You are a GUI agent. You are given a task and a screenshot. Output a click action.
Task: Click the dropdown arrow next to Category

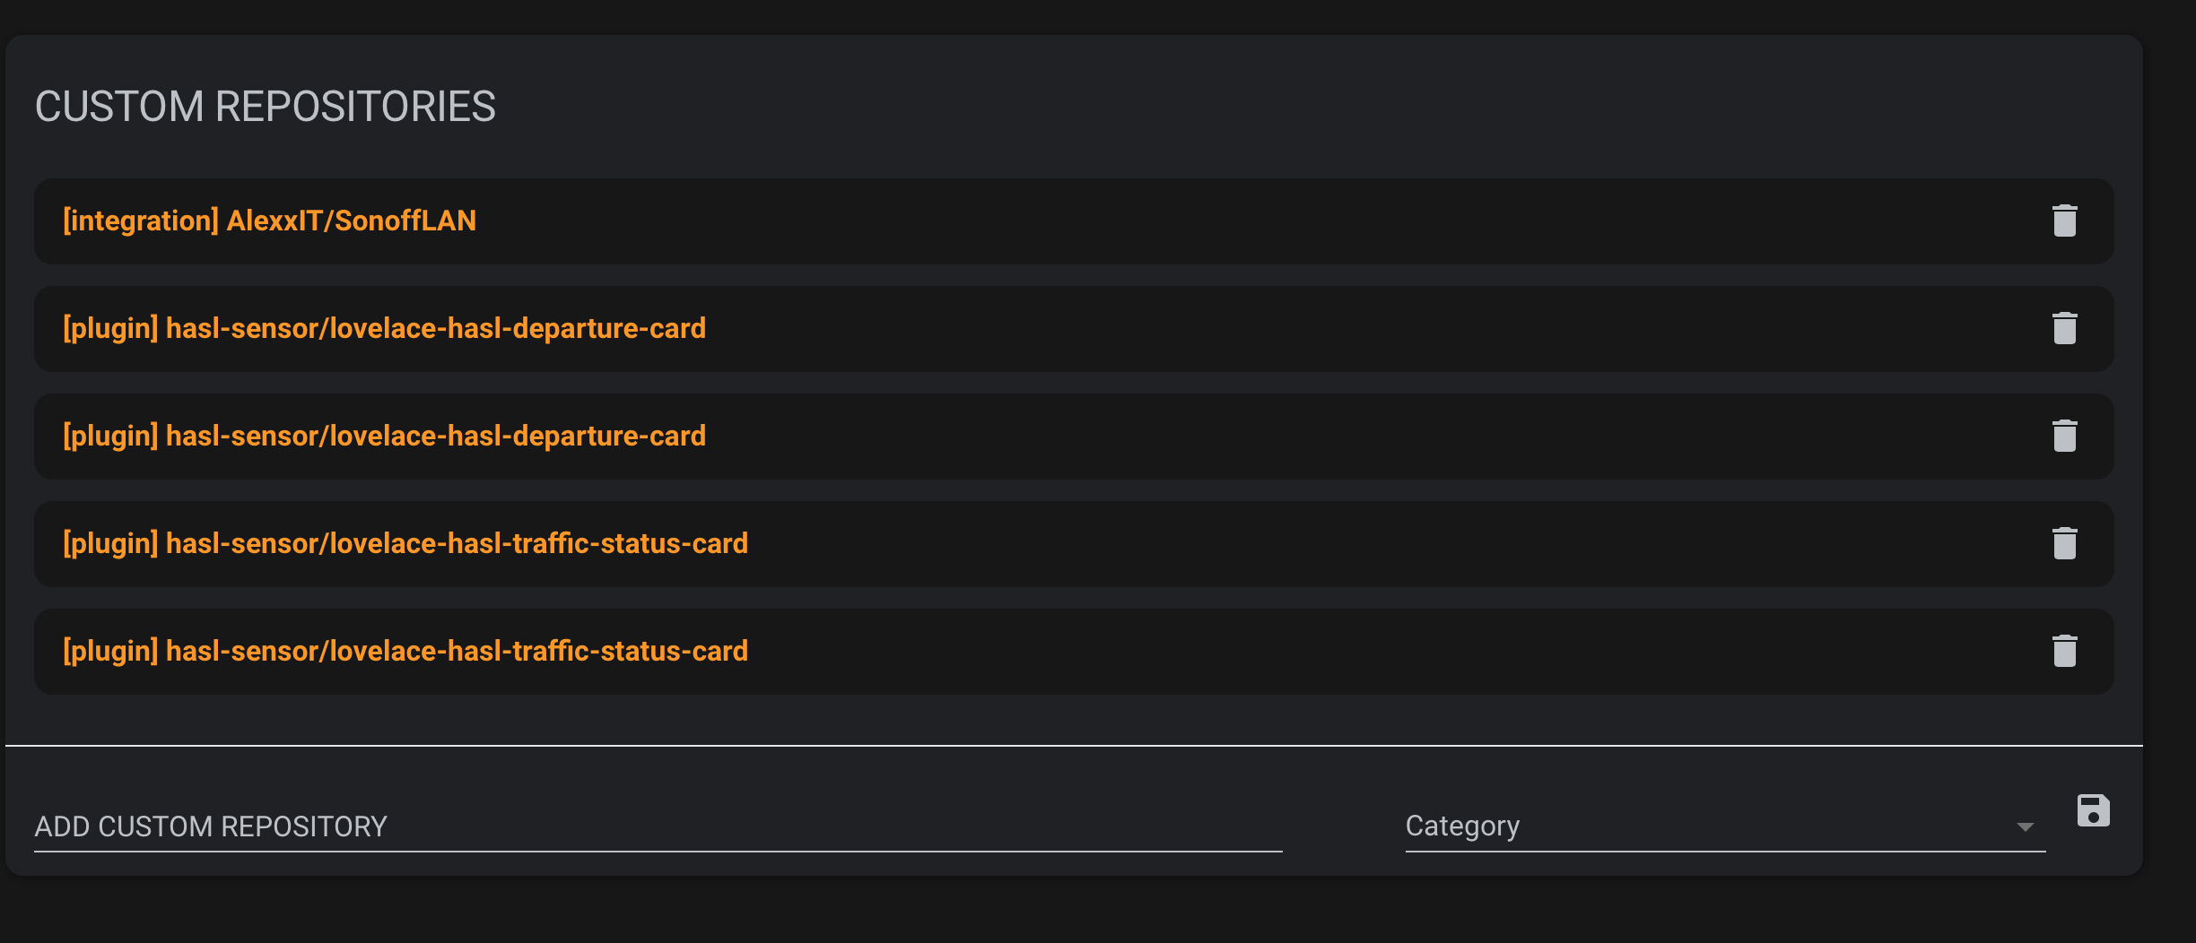coord(2026,826)
